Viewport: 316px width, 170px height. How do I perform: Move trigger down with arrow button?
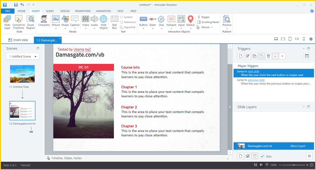[282, 56]
